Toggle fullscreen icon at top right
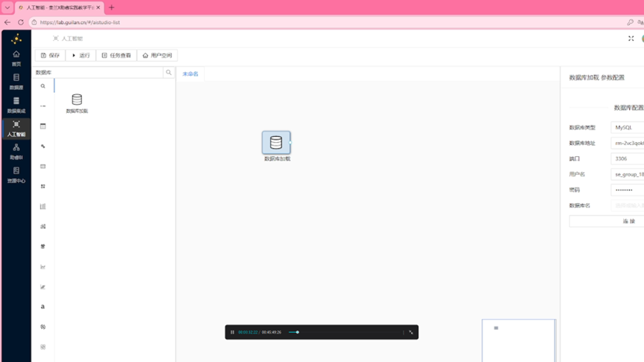The image size is (644, 362). [x=631, y=39]
